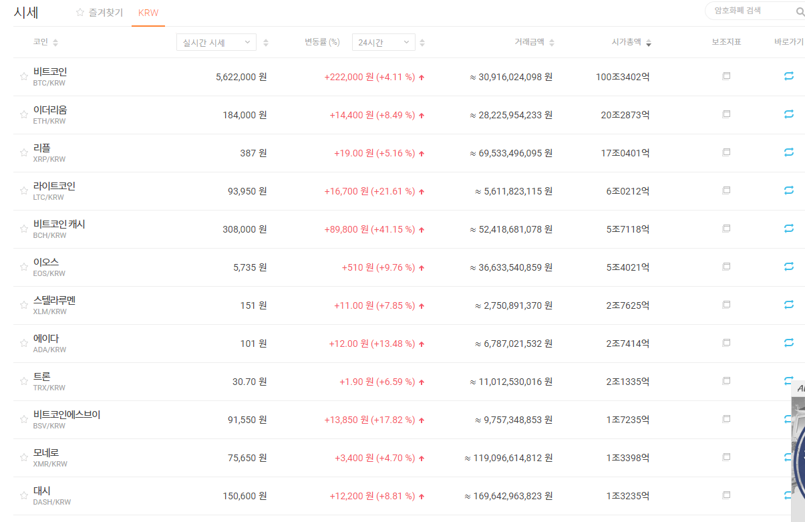Screen dimensions: 805x522
Task: Open 리플 coin link
Action: 42,148
